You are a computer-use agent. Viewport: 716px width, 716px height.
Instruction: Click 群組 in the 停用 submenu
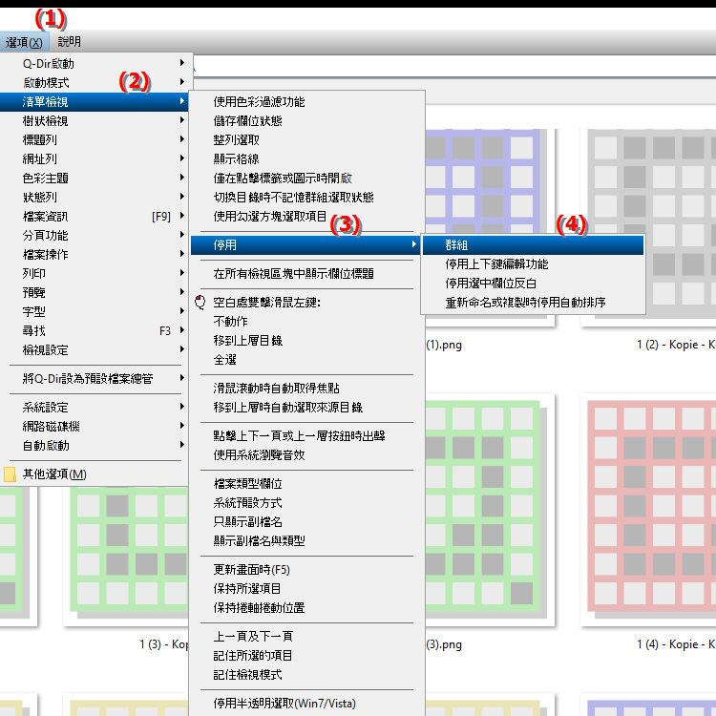[x=533, y=244]
